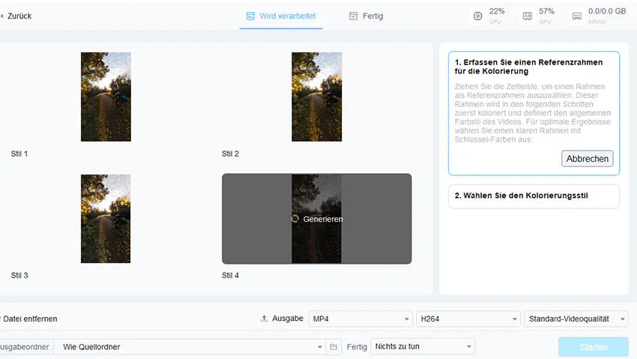
Task: Click the Stil 1 label
Action: point(19,154)
